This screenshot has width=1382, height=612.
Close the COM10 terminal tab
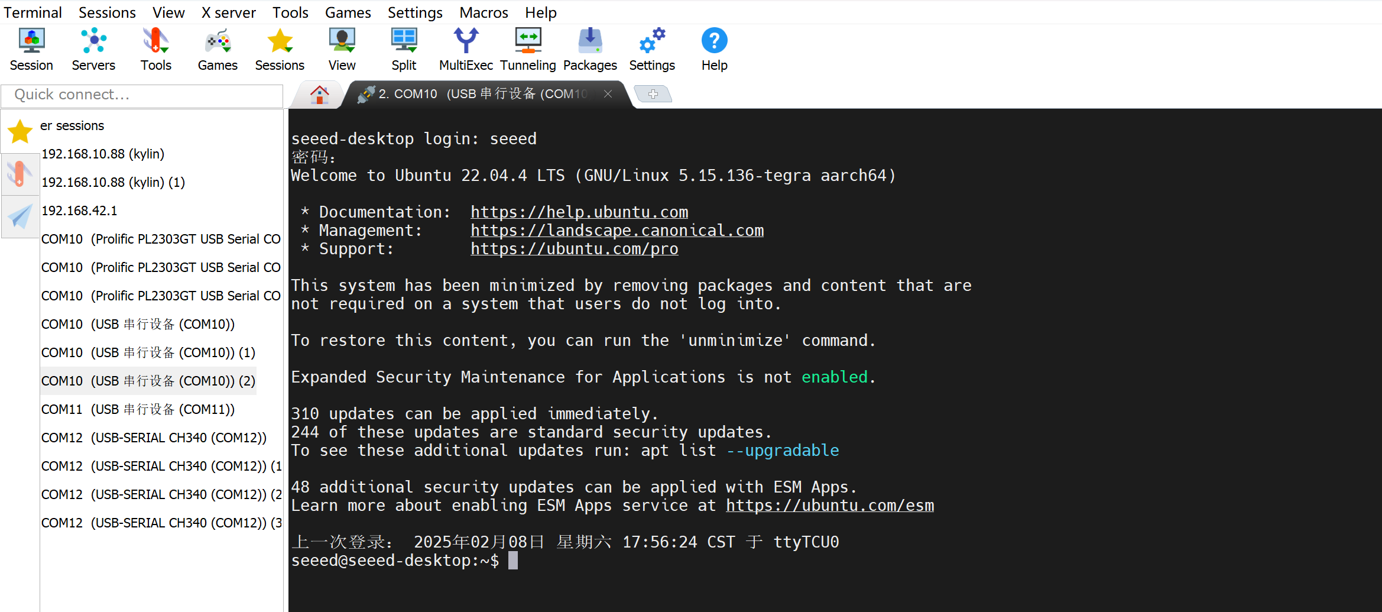pyautogui.click(x=608, y=94)
